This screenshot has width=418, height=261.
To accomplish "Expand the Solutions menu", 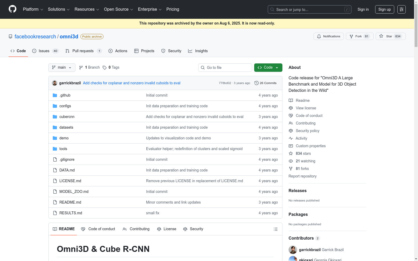I will [59, 9].
